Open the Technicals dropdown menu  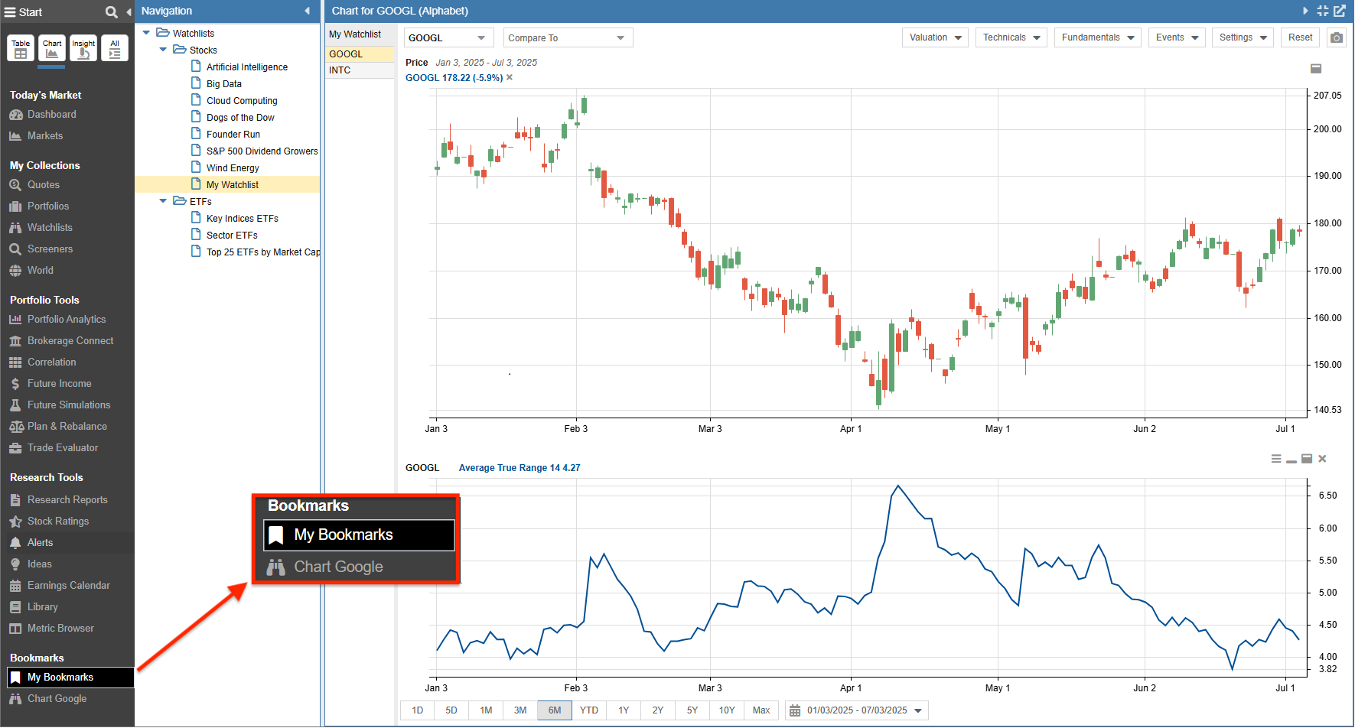(x=1011, y=37)
